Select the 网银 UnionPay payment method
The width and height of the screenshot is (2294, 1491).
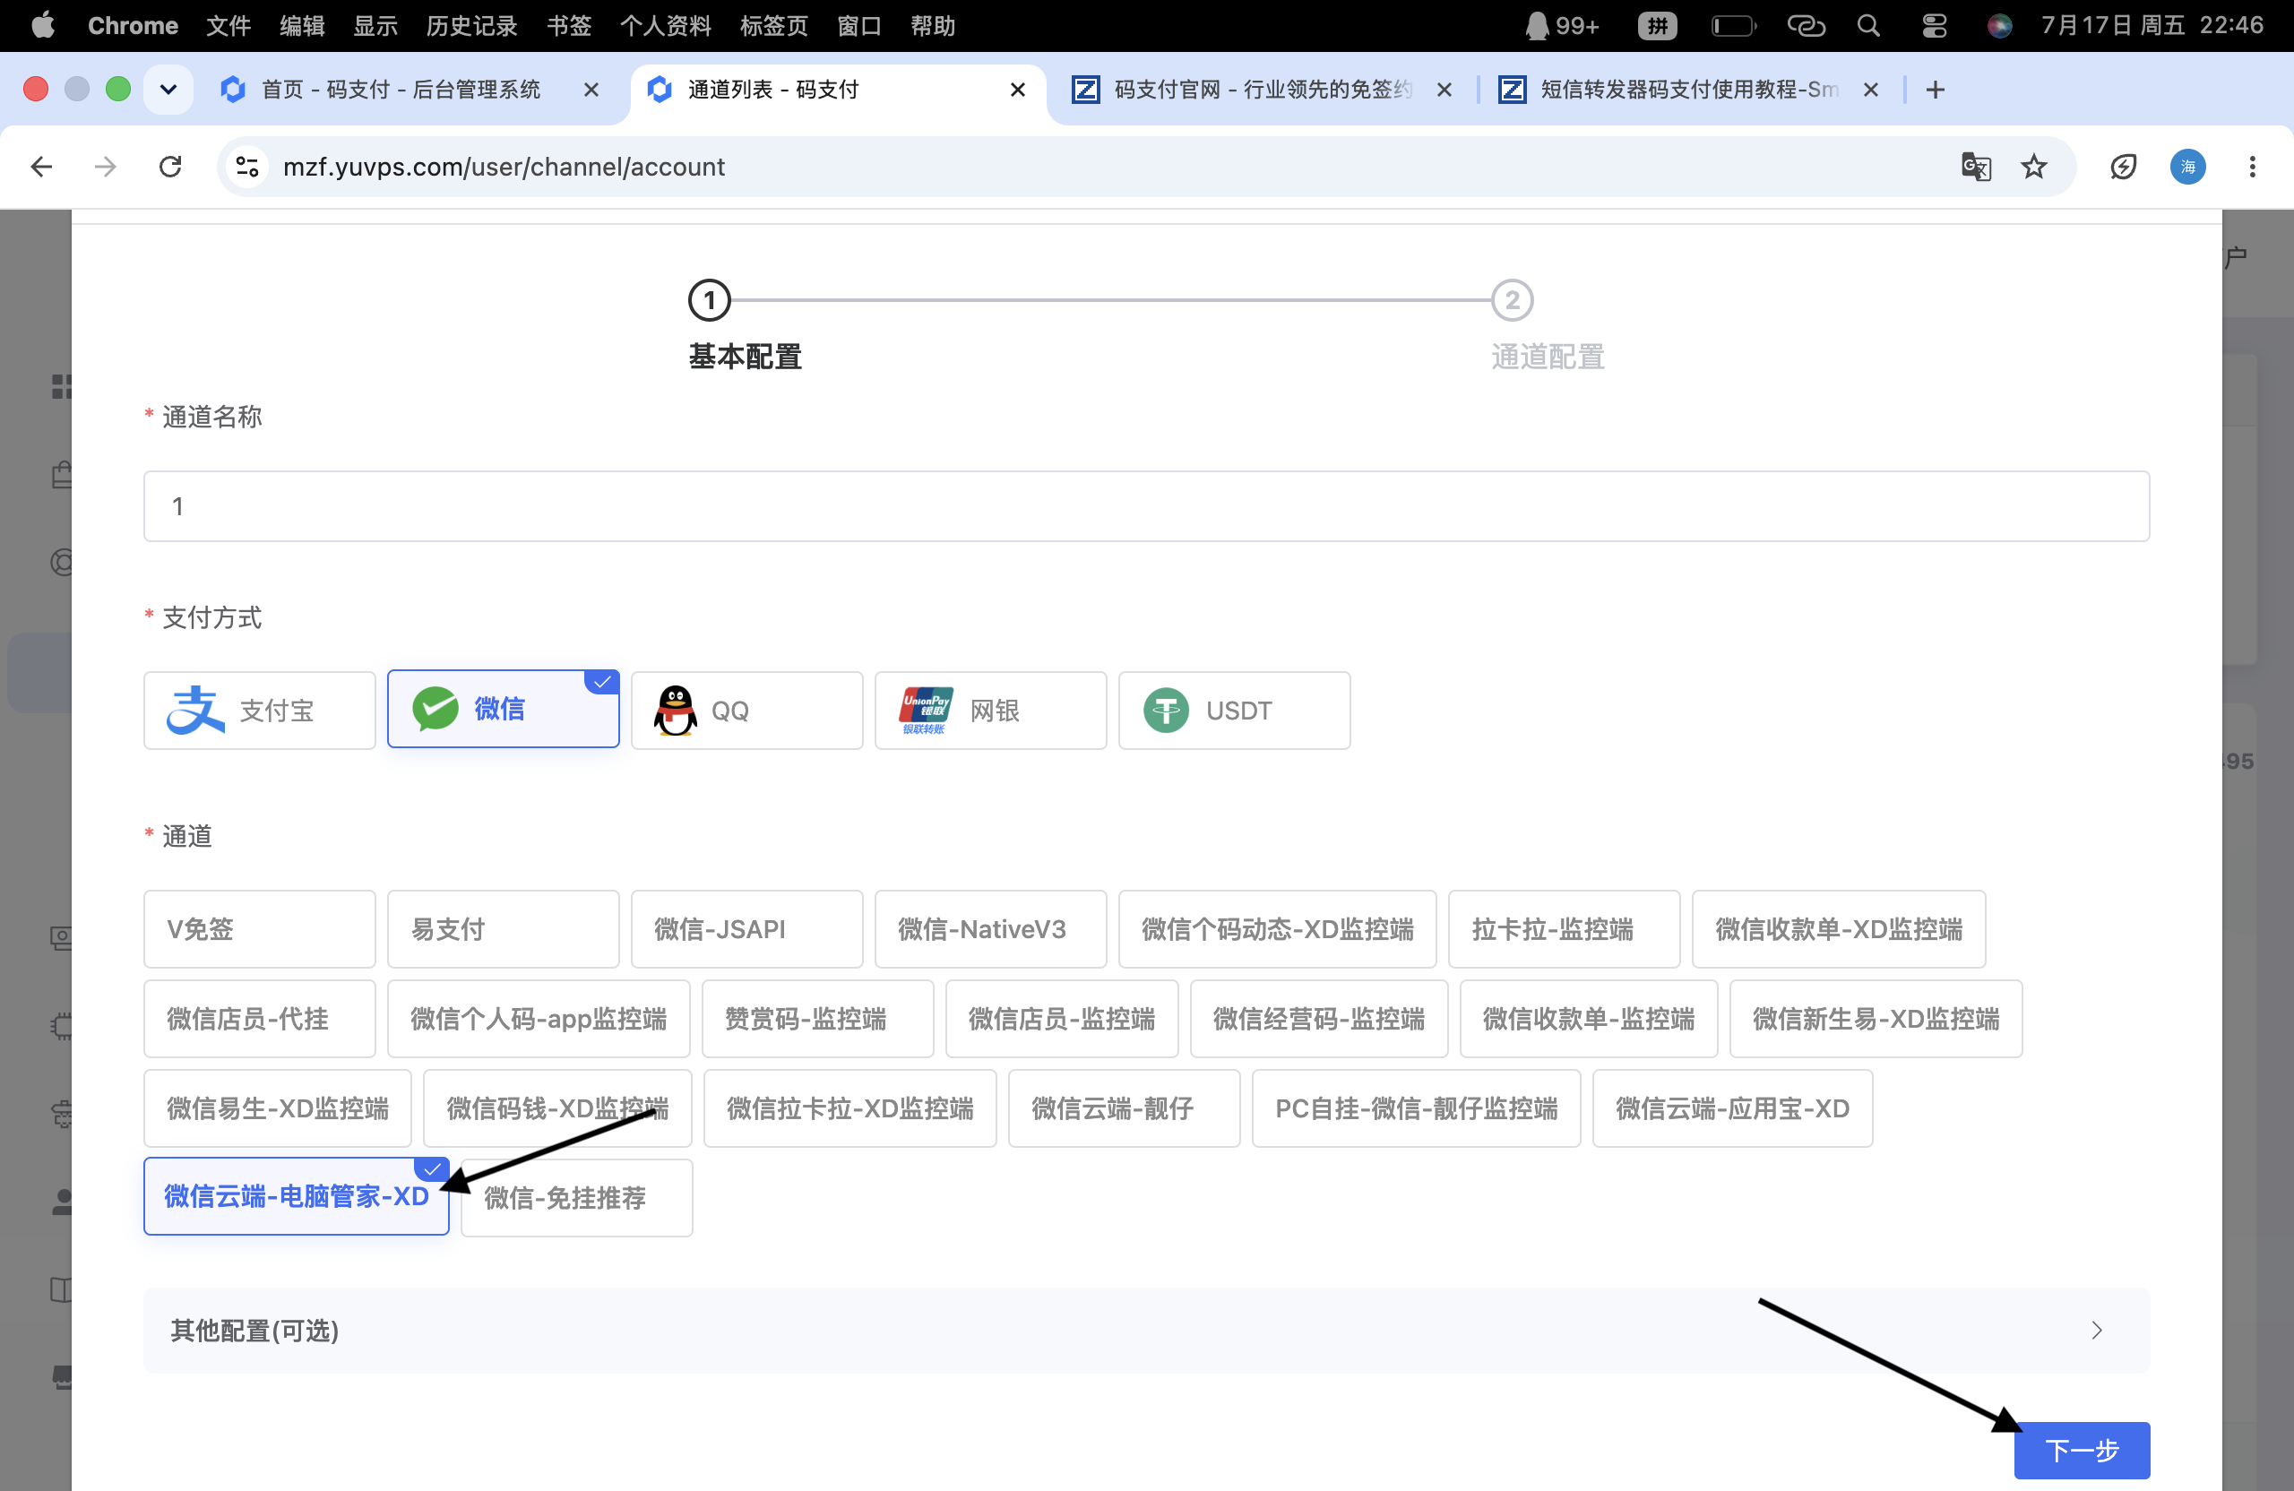[991, 711]
